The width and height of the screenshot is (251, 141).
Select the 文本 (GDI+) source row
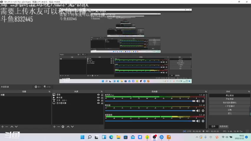point(78,100)
